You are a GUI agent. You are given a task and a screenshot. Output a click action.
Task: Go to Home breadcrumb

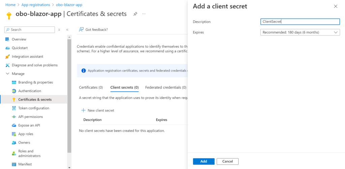pyautogui.click(x=10, y=5)
